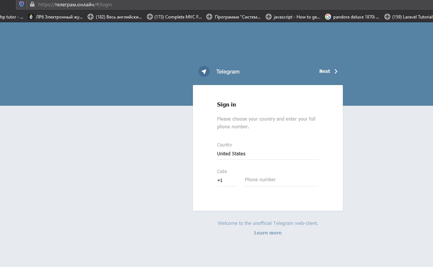This screenshot has width=433, height=267.
Task: Click the shield tracking protection icon
Action: (21, 4)
